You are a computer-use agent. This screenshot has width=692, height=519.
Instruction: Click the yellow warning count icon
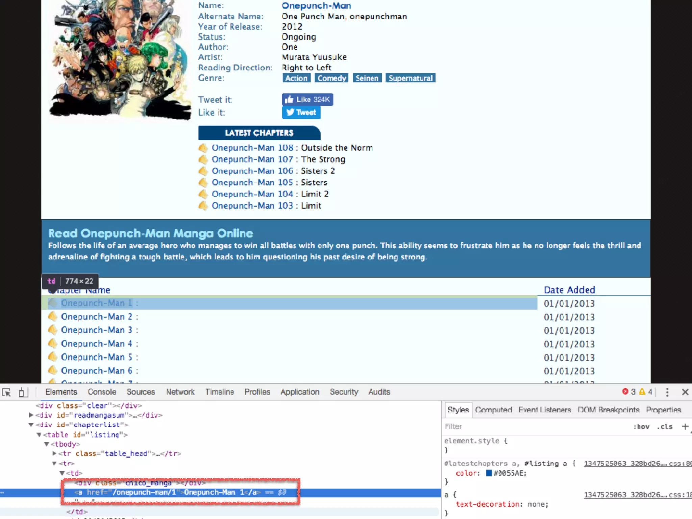tap(642, 392)
